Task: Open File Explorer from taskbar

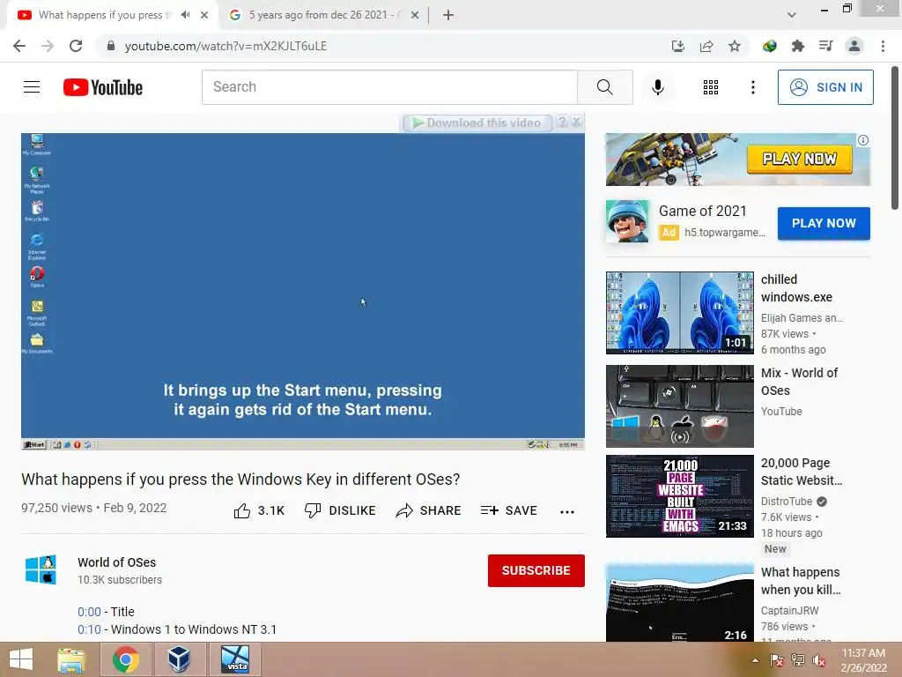Action: (71, 659)
